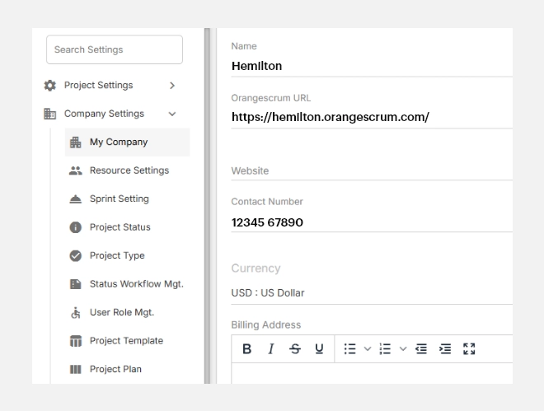Expand editor to fullscreen
Image resolution: width=544 pixels, height=411 pixels.
tap(470, 349)
